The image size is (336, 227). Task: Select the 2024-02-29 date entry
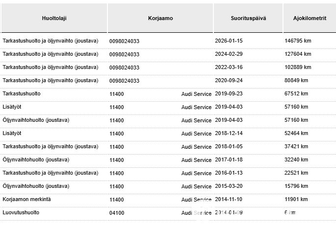click(229, 54)
